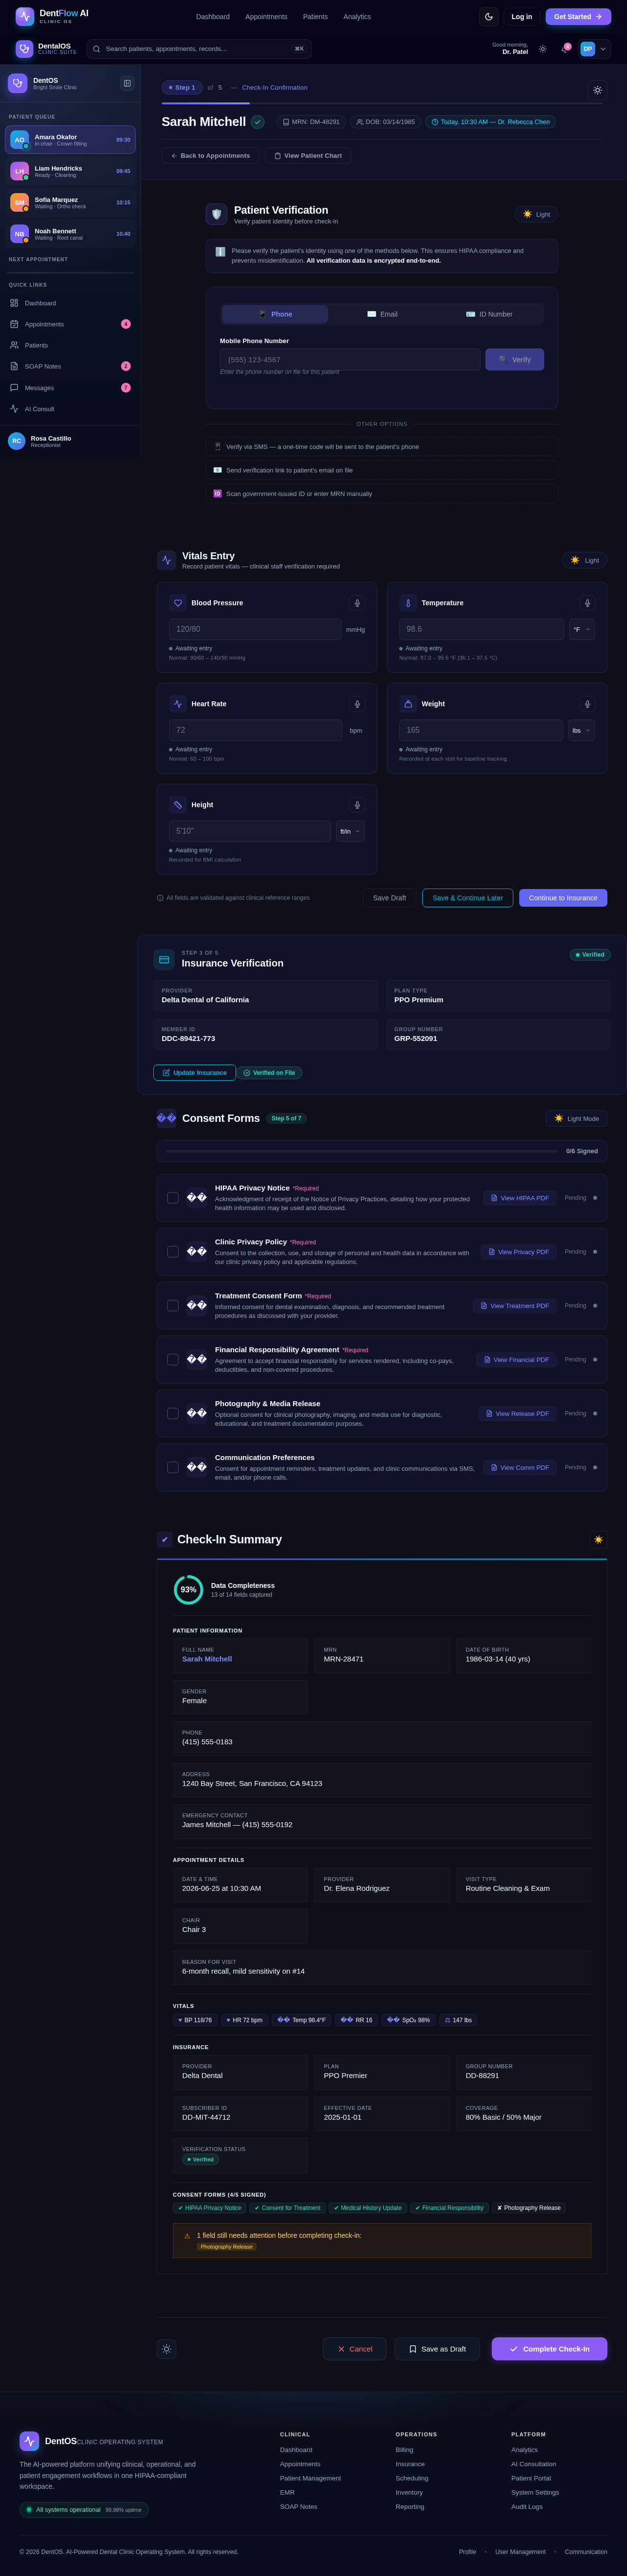Viewport: 627px width, 2576px height.
Task: Click the sun theme icon beside Check-In Confirmation
Action: click(x=598, y=90)
